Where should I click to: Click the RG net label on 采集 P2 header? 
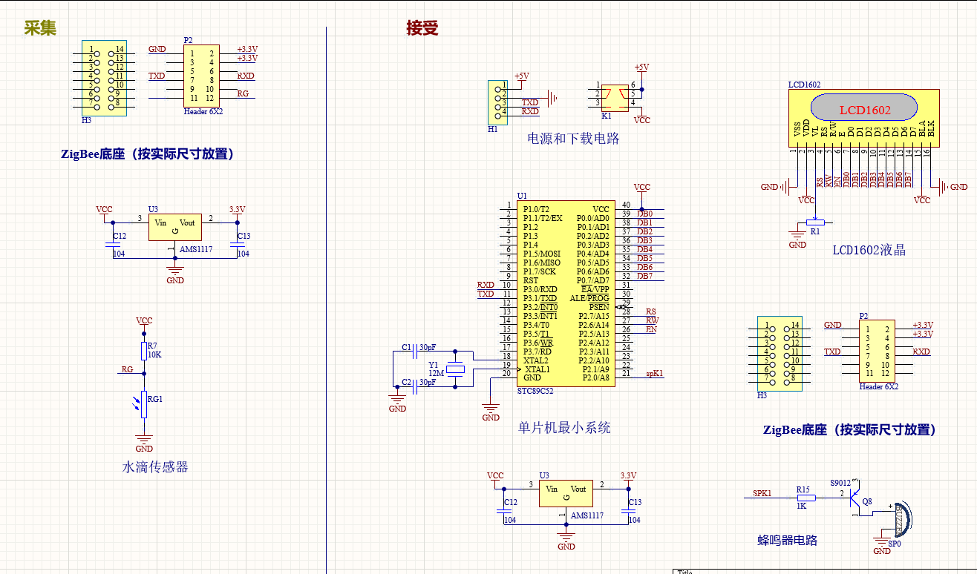[244, 93]
